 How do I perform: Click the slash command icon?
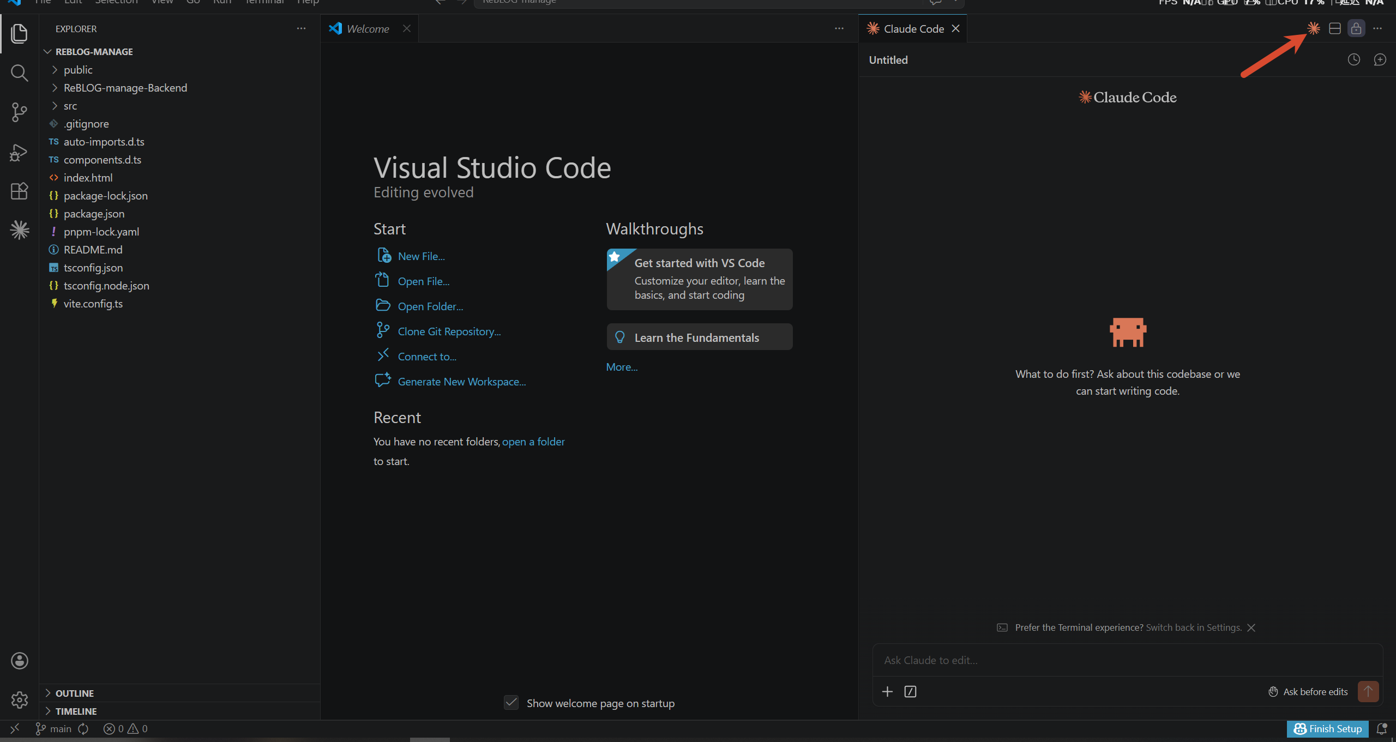[x=910, y=691]
